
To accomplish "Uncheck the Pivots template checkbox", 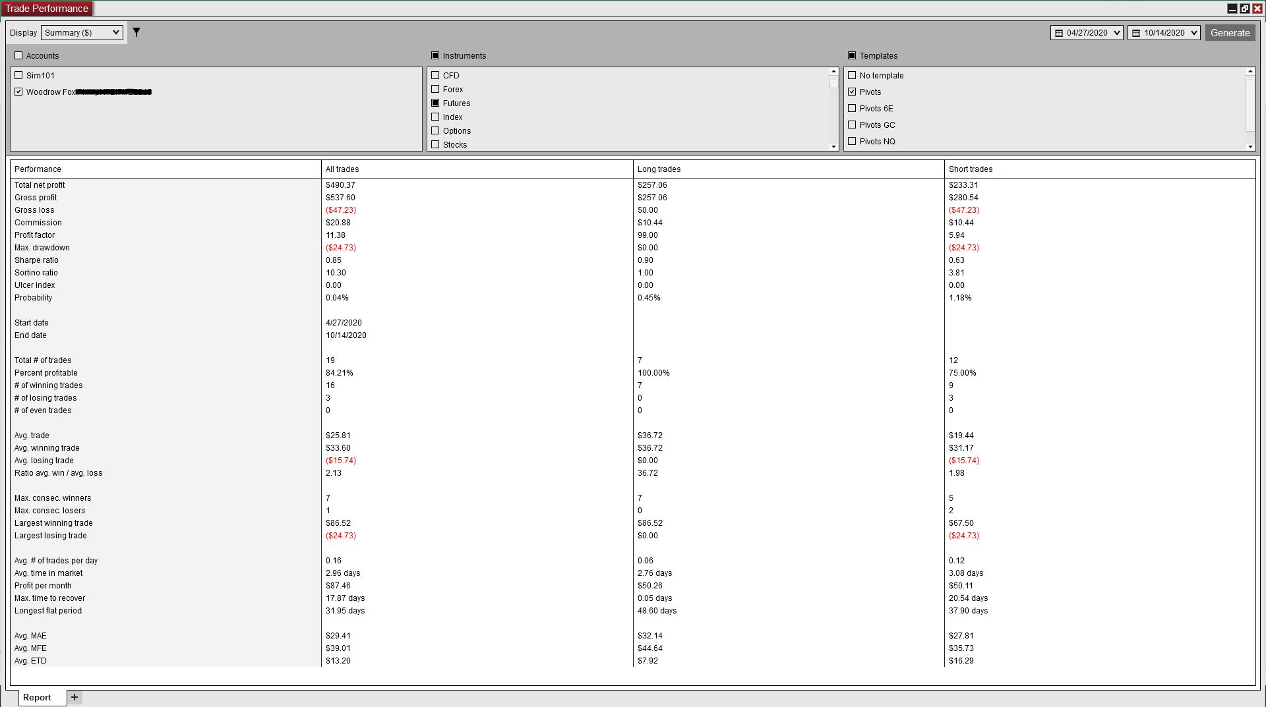I will (x=852, y=92).
